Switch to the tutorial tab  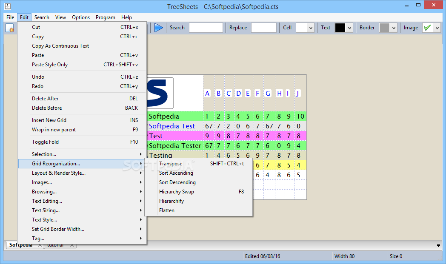[55, 245]
